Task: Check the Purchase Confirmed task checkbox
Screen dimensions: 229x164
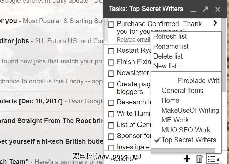Action: pos(111,24)
